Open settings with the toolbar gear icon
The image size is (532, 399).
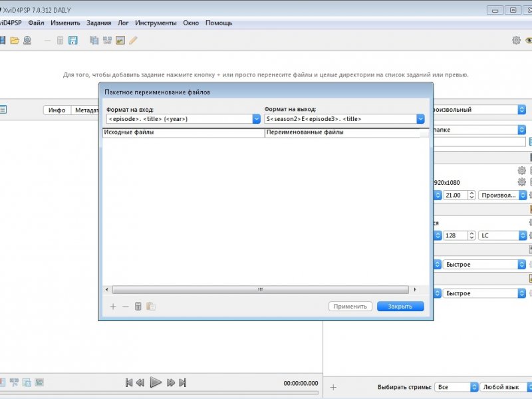pyautogui.click(x=517, y=41)
